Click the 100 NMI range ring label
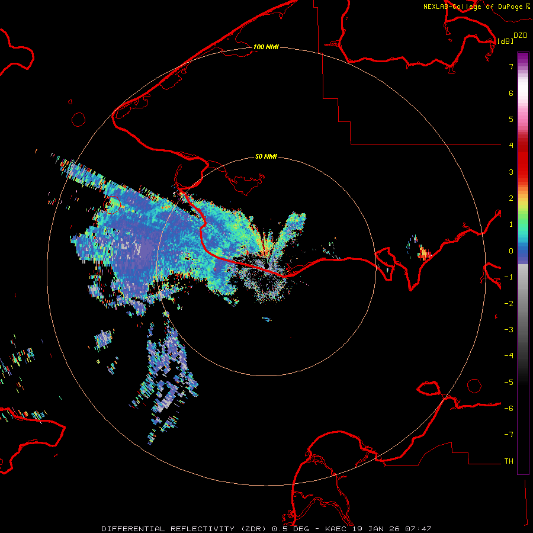 click(266, 47)
